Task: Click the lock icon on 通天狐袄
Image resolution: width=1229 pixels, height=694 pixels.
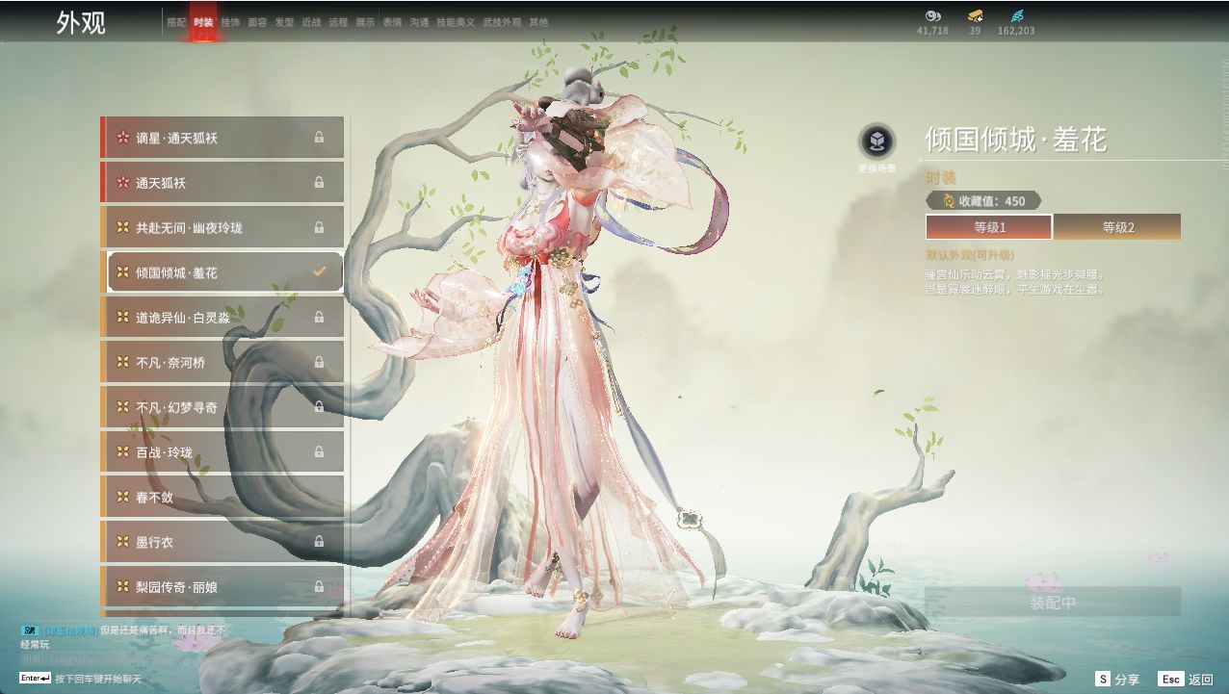Action: [x=318, y=182]
